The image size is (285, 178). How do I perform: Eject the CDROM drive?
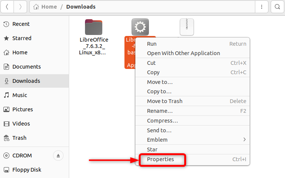click(x=58, y=156)
